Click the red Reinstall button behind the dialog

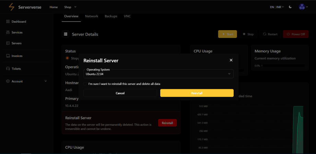point(167,123)
